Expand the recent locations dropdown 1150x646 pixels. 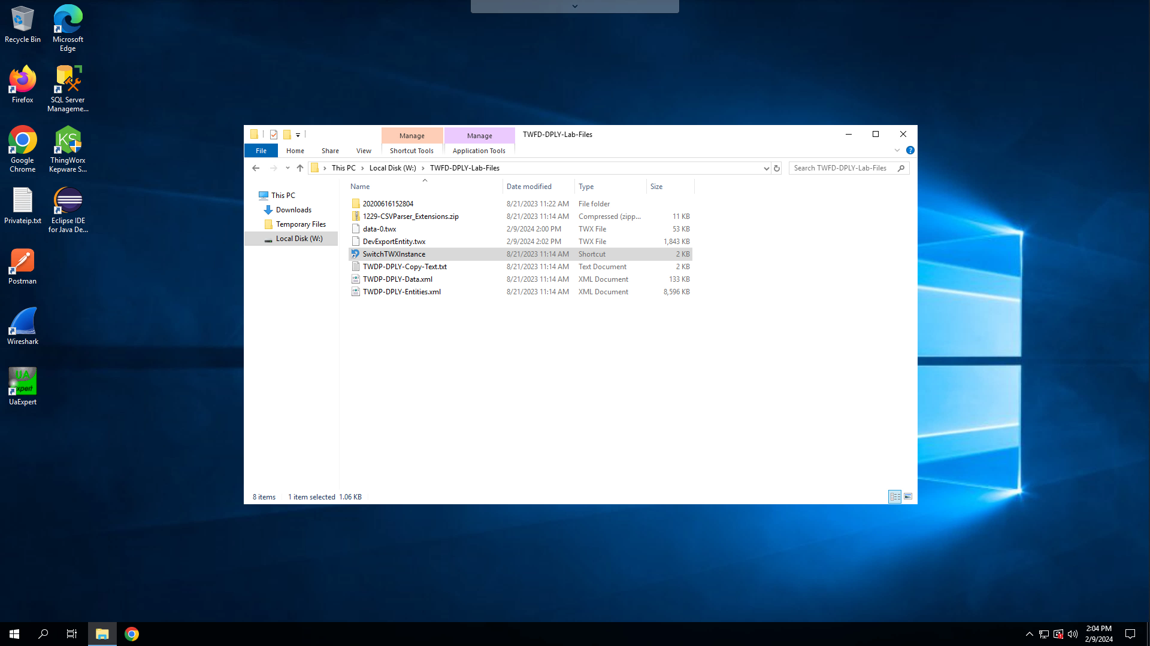[287, 168]
